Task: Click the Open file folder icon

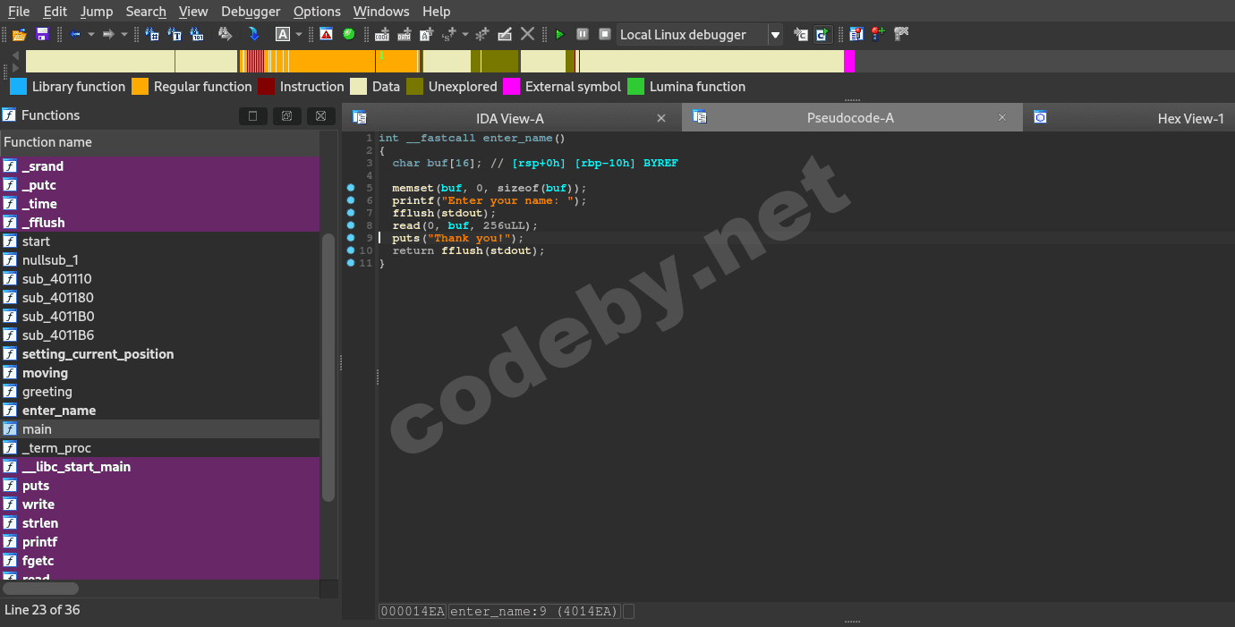Action: (19, 34)
